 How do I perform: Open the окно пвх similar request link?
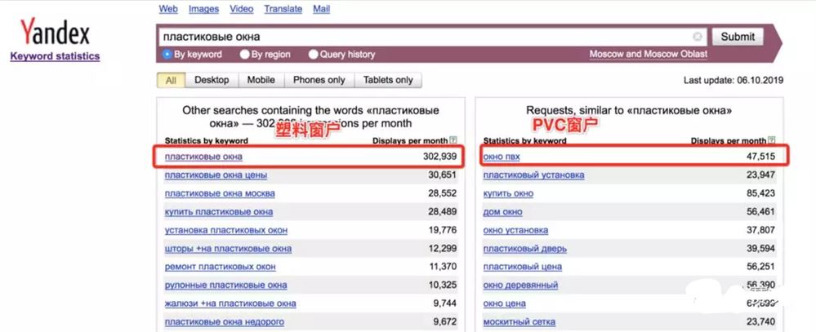tap(502, 157)
